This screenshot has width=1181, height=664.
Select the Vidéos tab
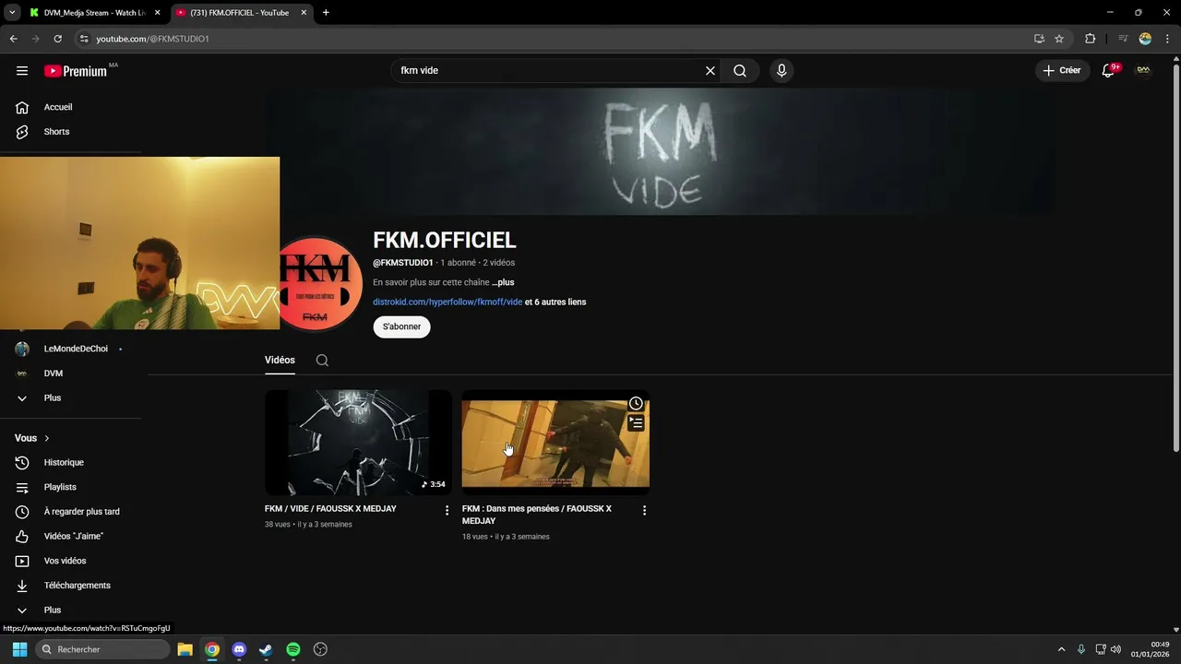[280, 360]
